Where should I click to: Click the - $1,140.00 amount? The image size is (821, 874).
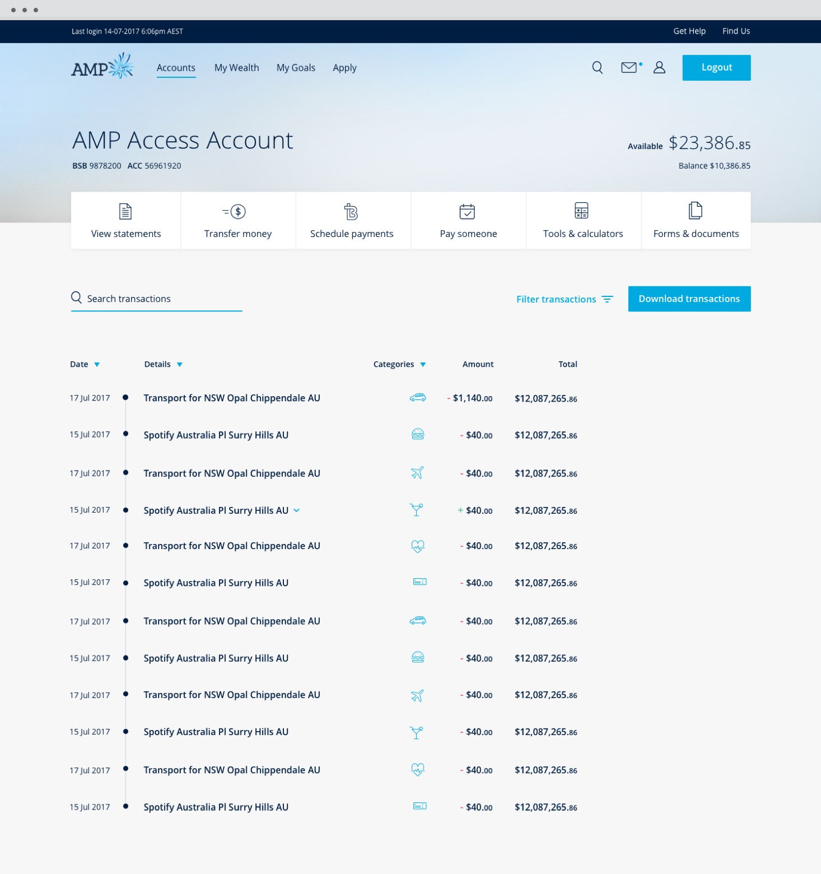(470, 398)
